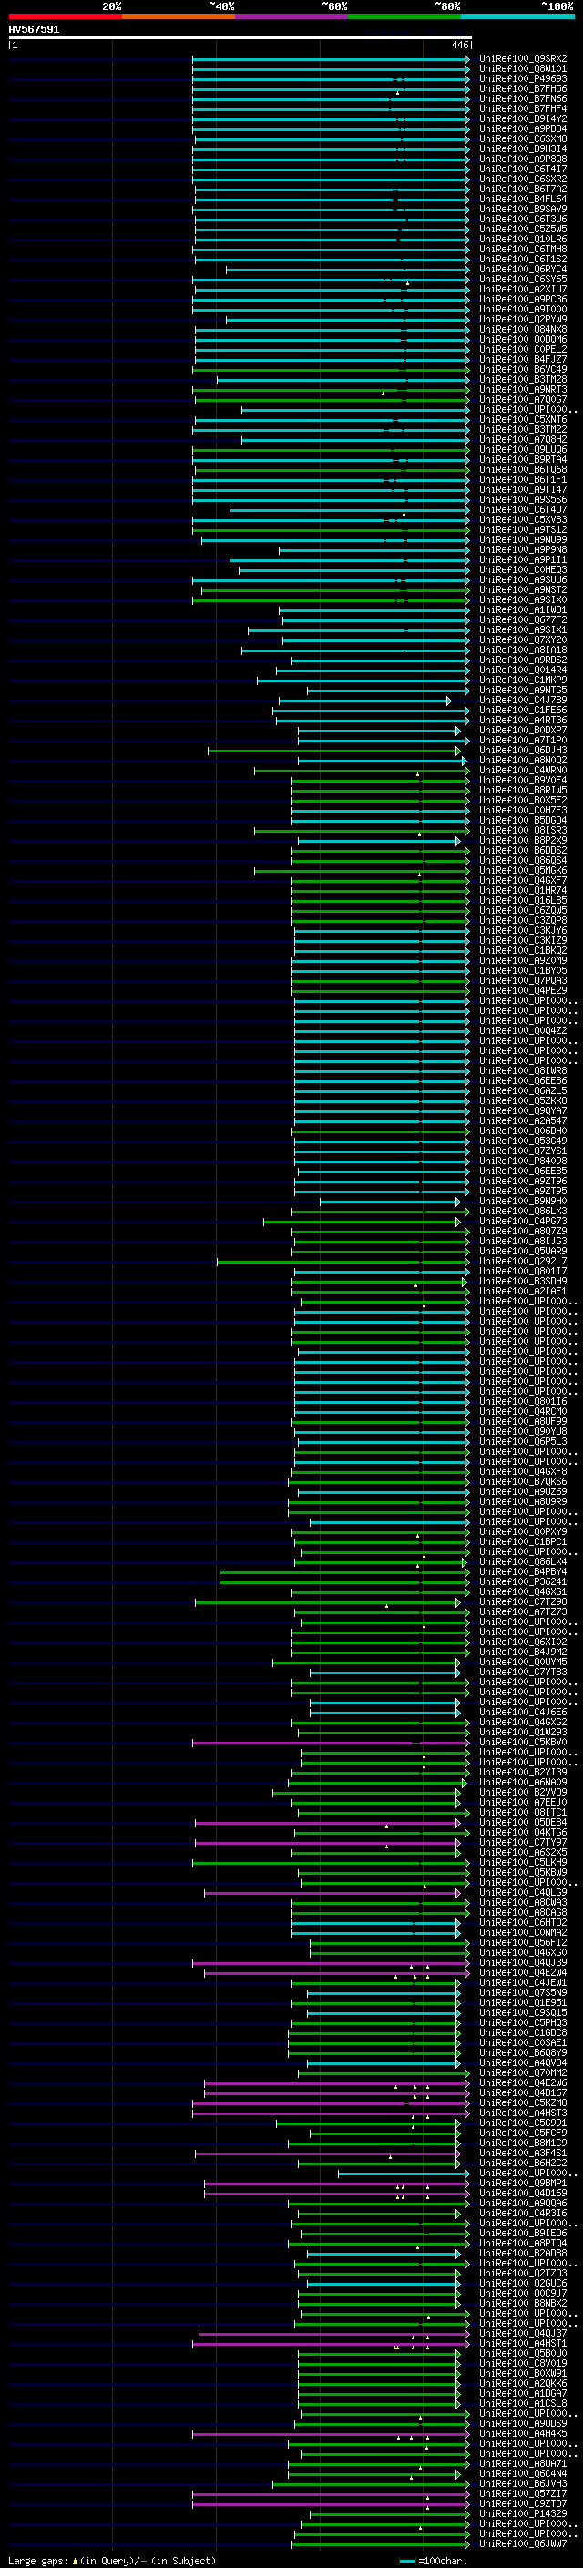This screenshot has width=583, height=2568.
Task: Select the UniRef100_Q7PQA3 label
Action: 523,980
